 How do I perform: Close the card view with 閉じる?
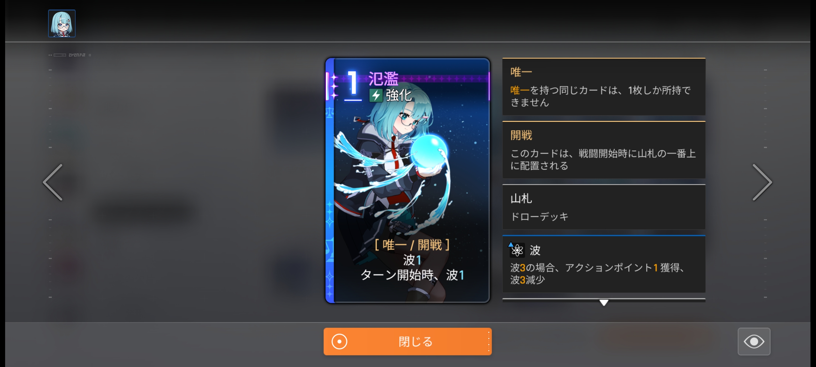[x=407, y=341]
